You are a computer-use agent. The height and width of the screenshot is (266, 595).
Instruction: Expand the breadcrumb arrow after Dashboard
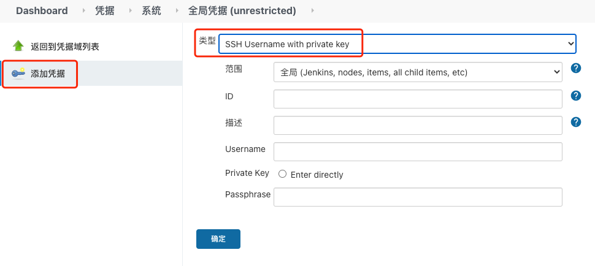click(83, 10)
